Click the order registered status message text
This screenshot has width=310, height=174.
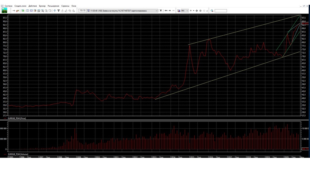click(x=119, y=11)
